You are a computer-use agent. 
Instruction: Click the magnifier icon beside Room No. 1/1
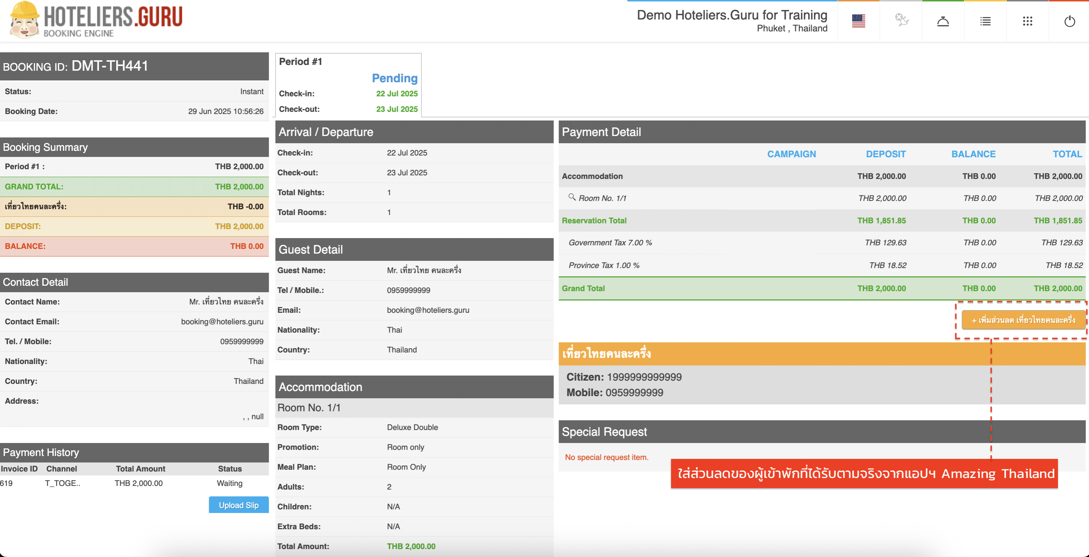572,197
